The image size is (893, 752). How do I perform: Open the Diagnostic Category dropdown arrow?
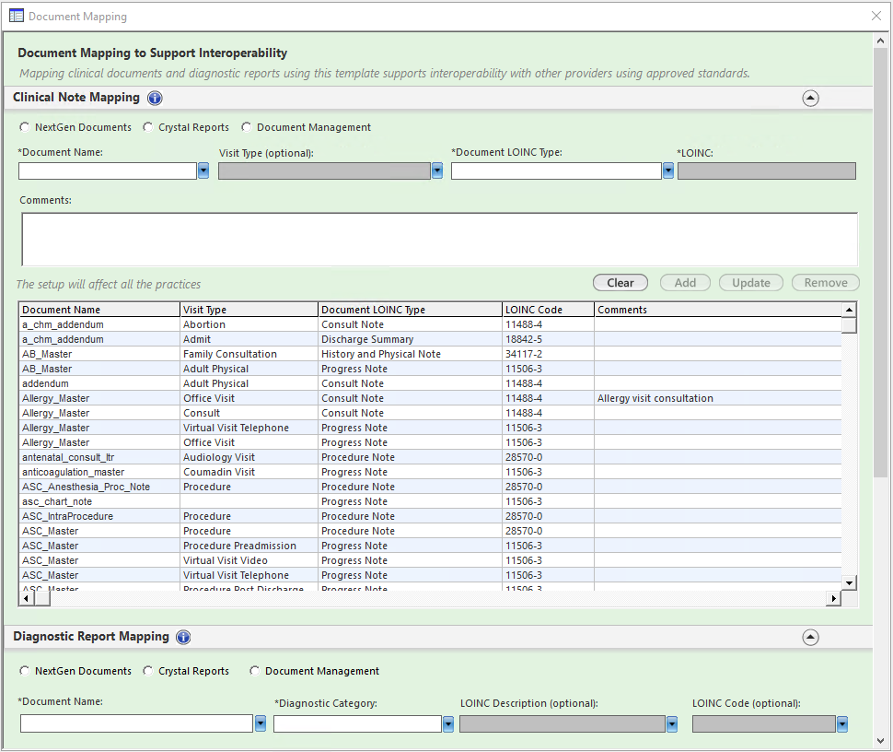tap(448, 723)
